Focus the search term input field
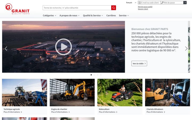Screen dimensions: 192x120 pyautogui.click(x=77, y=8)
